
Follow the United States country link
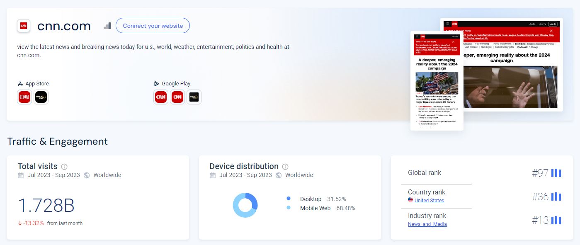tap(429, 201)
